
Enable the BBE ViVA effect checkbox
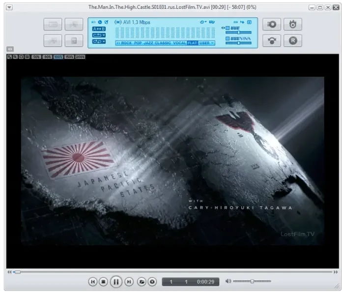[228, 38]
